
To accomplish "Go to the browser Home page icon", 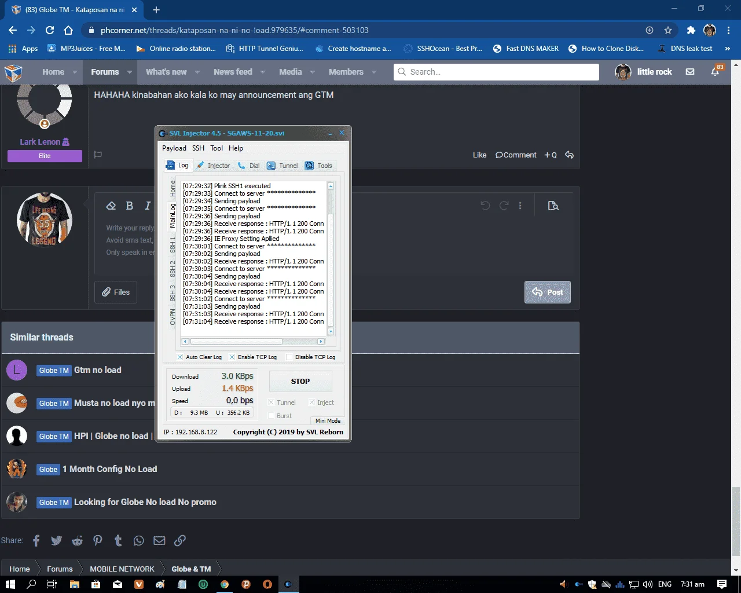I will coord(68,30).
